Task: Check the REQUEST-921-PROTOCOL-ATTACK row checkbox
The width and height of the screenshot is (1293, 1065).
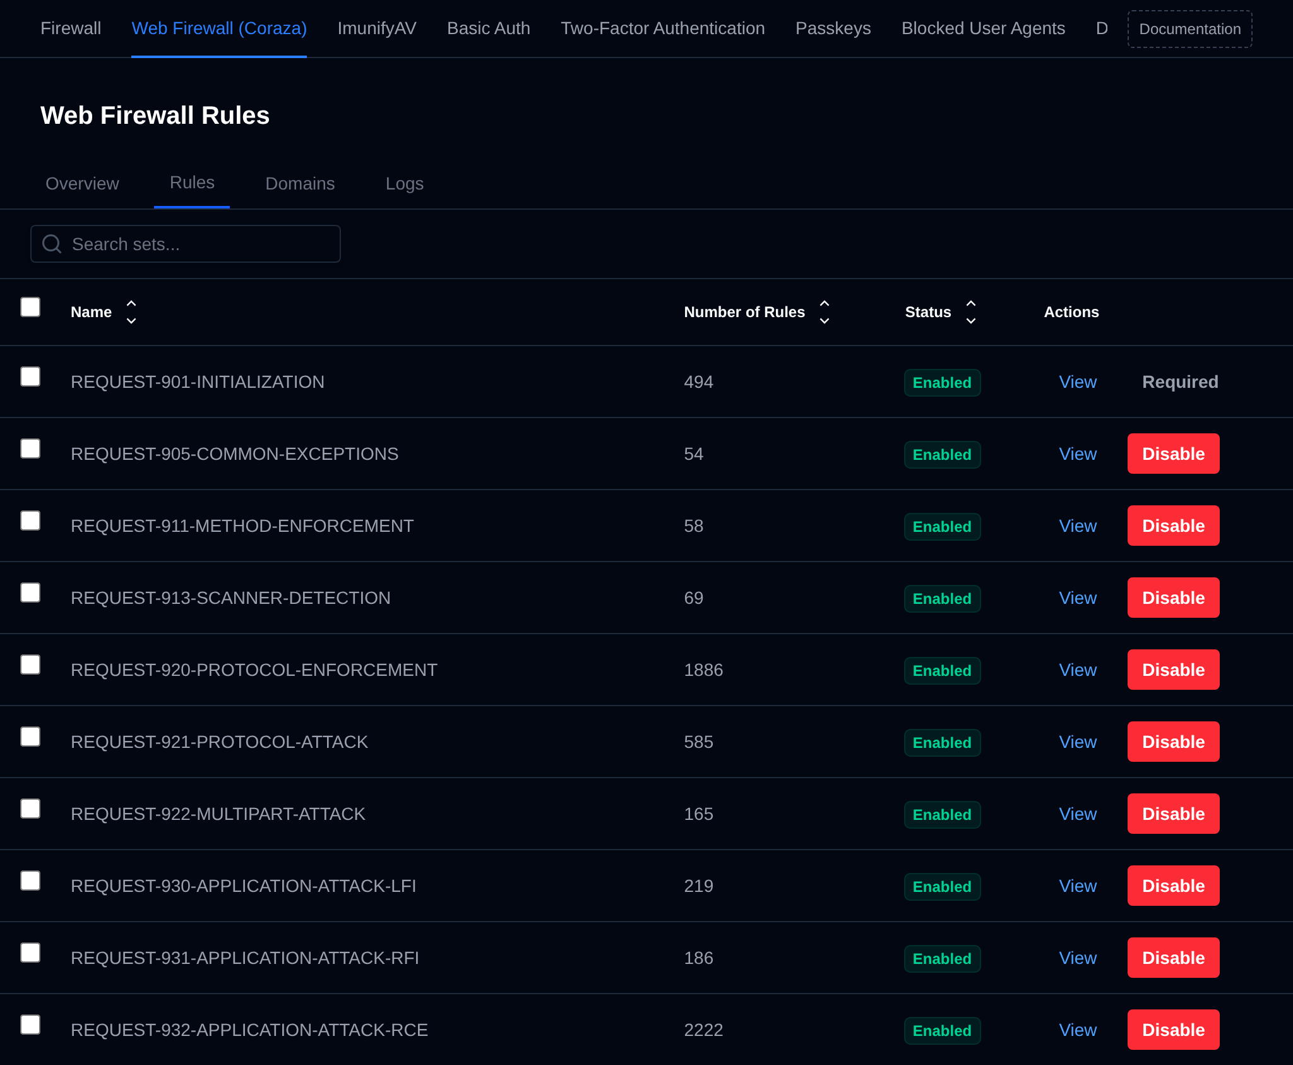Action: click(30, 737)
